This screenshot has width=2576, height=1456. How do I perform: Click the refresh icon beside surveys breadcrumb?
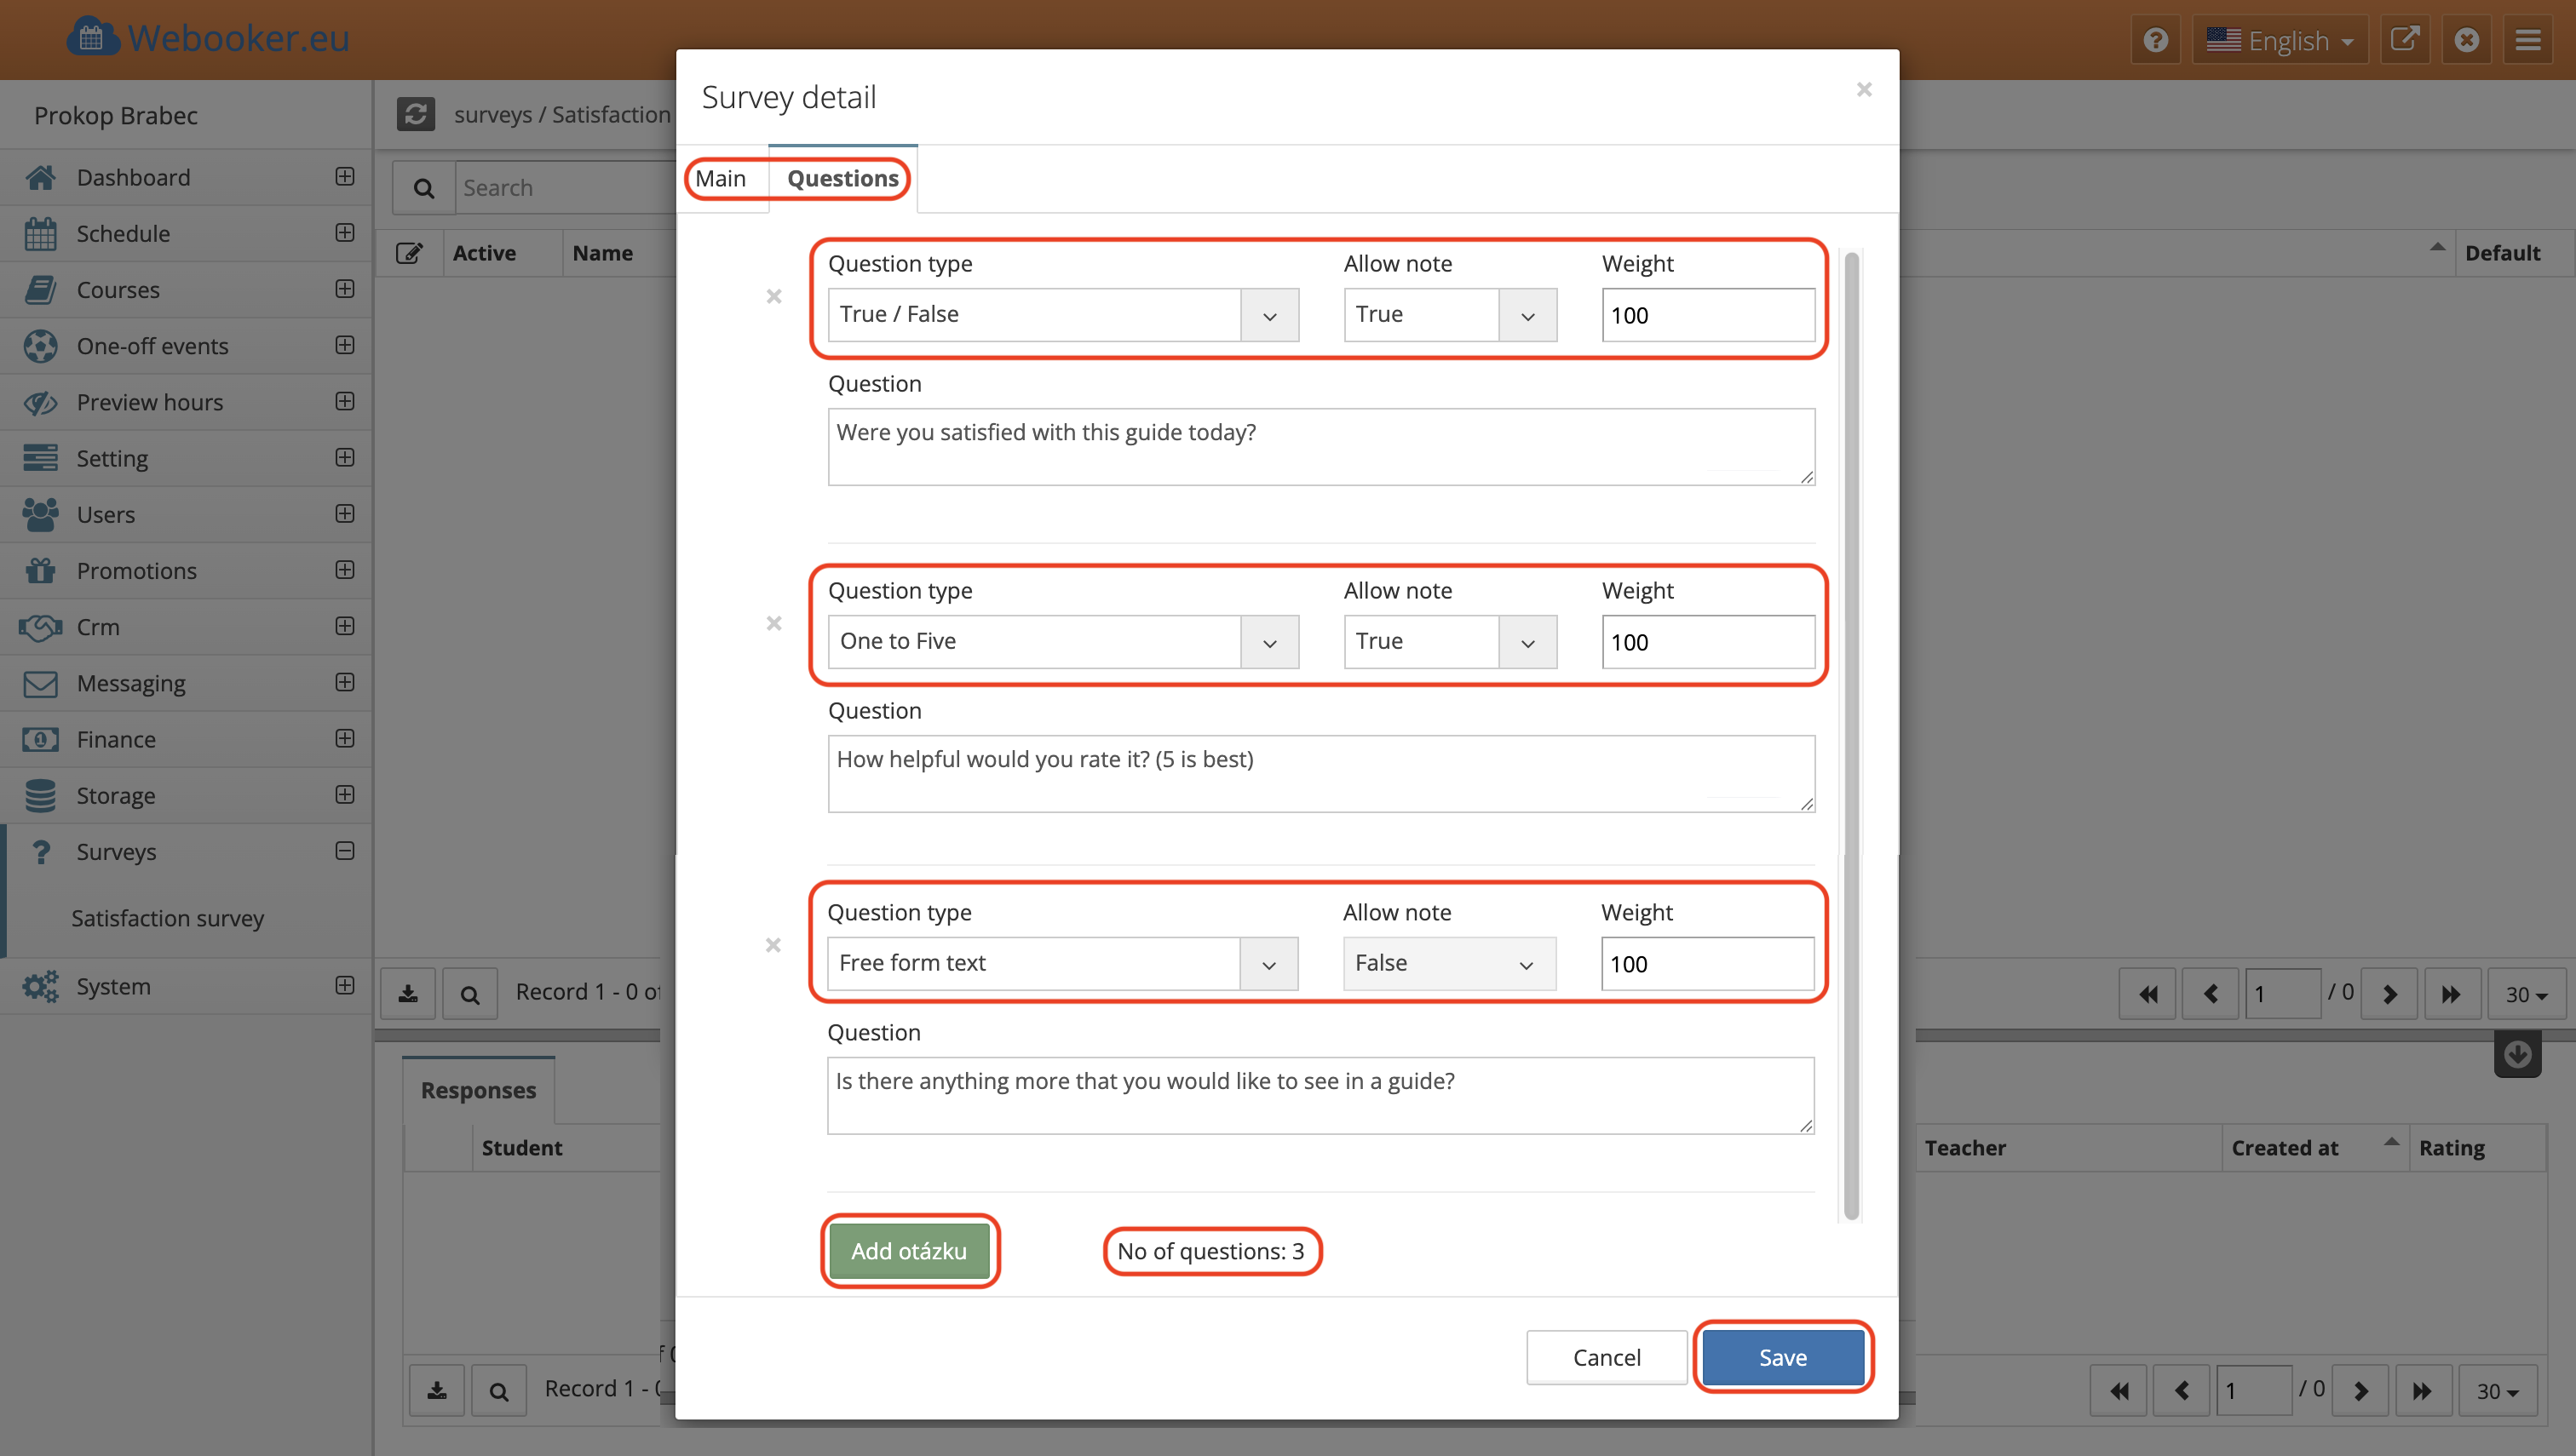[x=415, y=114]
